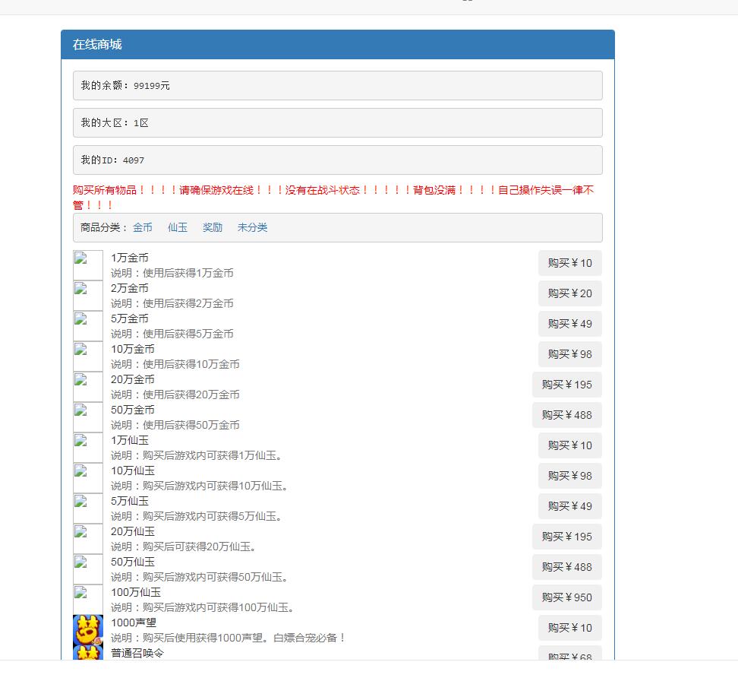
Task: Buy 5万仙玉 for ¥49
Action: pyautogui.click(x=569, y=506)
